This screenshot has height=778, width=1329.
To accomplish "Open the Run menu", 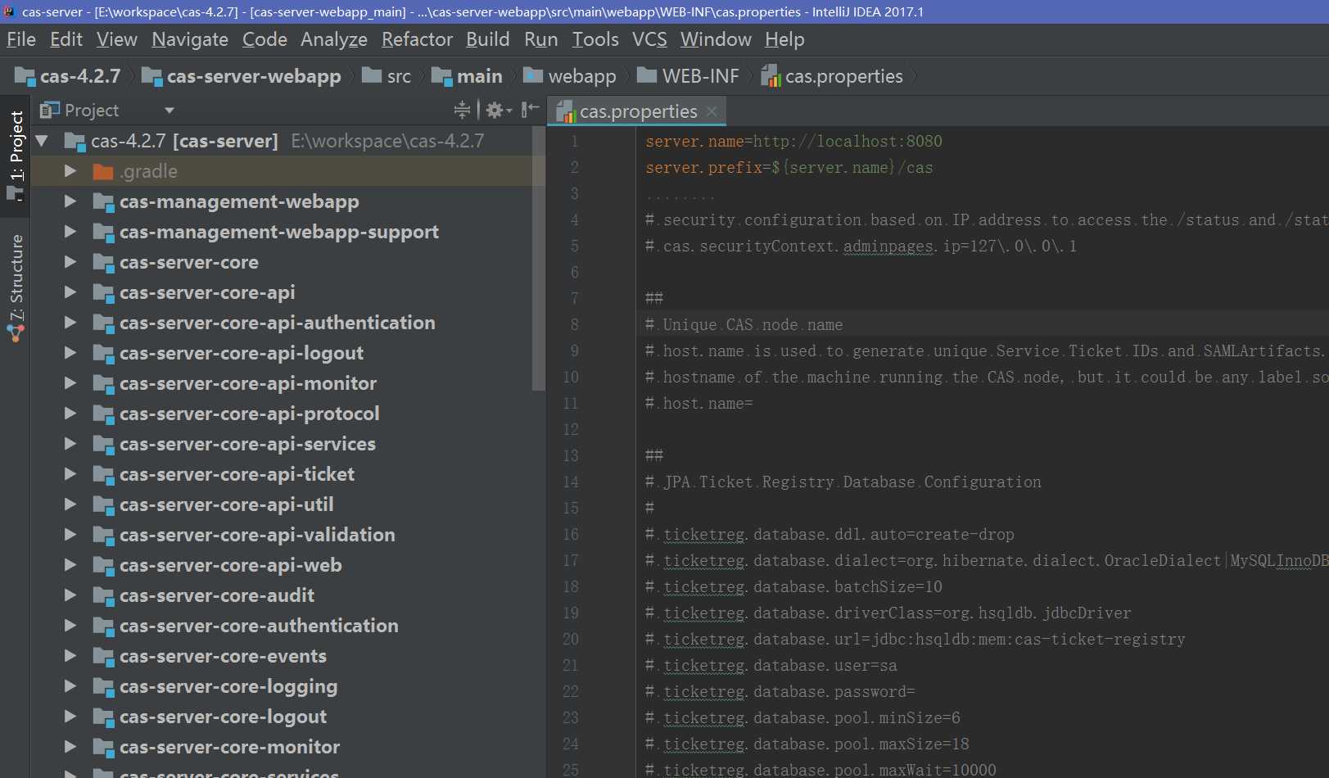I will point(541,39).
